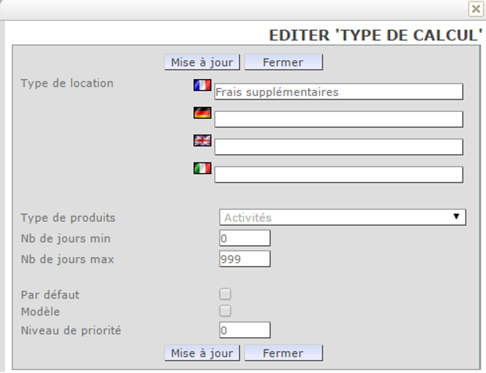Toggle the 'Modèle' checkbox
Viewport: 486px width, 373px height.
pos(225,311)
